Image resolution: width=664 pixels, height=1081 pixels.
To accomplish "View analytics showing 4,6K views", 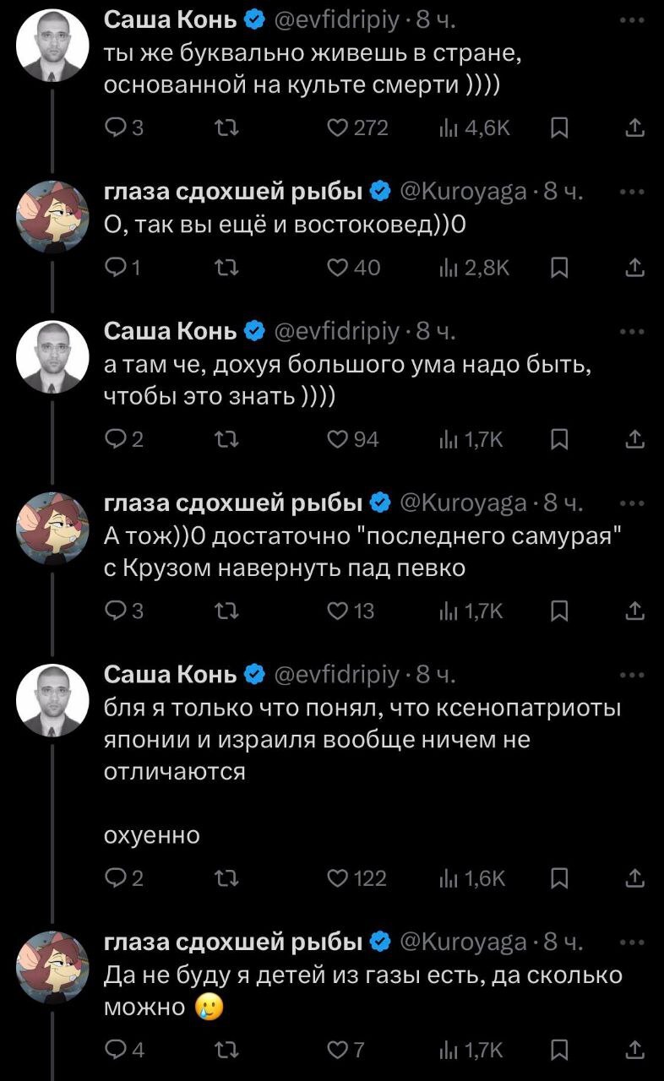I will coord(479,128).
